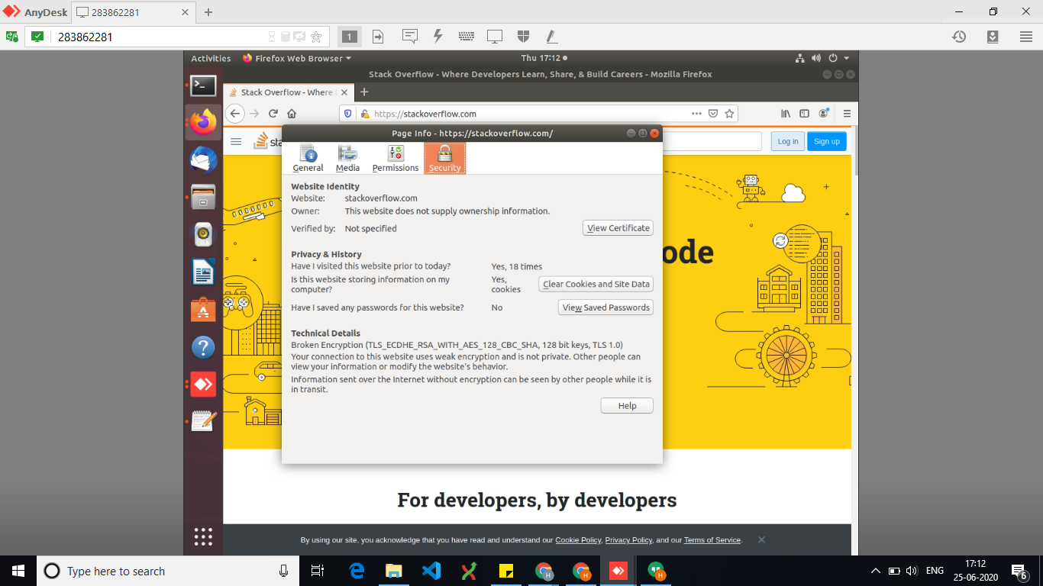Image resolution: width=1043 pixels, height=586 pixels.
Task: Open Thunderbird Mail in the Ubuntu dock
Action: 203,160
